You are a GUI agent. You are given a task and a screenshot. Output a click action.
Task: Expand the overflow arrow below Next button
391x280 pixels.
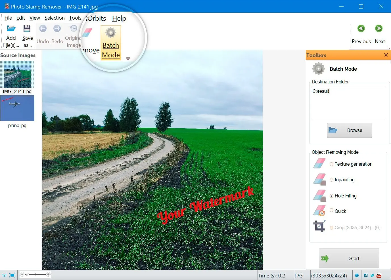pyautogui.click(x=389, y=48)
